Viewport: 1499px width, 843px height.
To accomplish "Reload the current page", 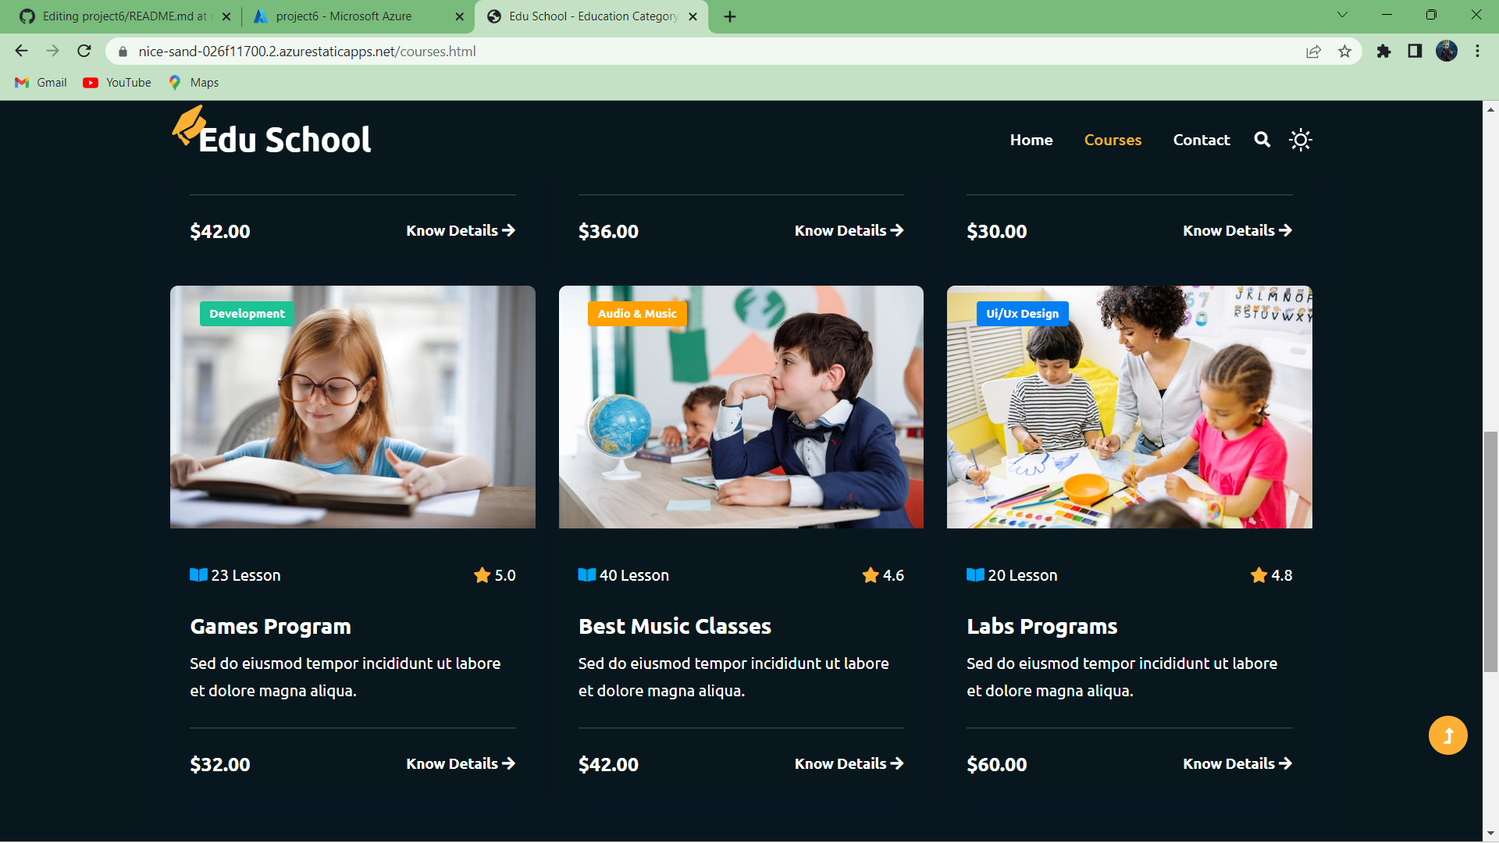I will coord(84,52).
